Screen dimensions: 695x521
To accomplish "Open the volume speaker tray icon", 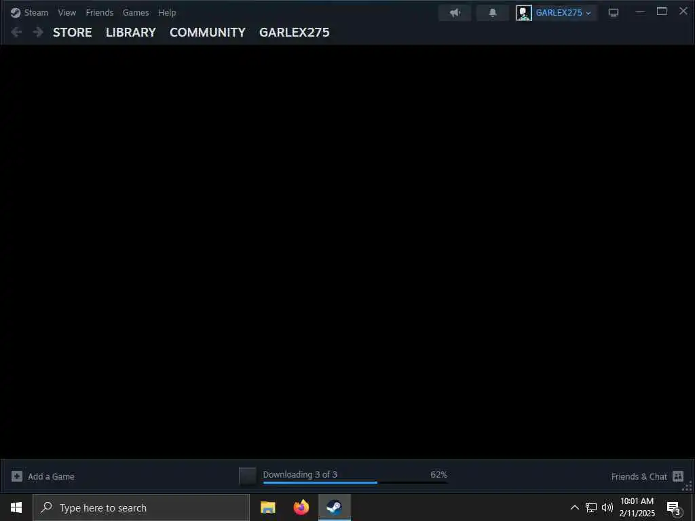I will [607, 507].
